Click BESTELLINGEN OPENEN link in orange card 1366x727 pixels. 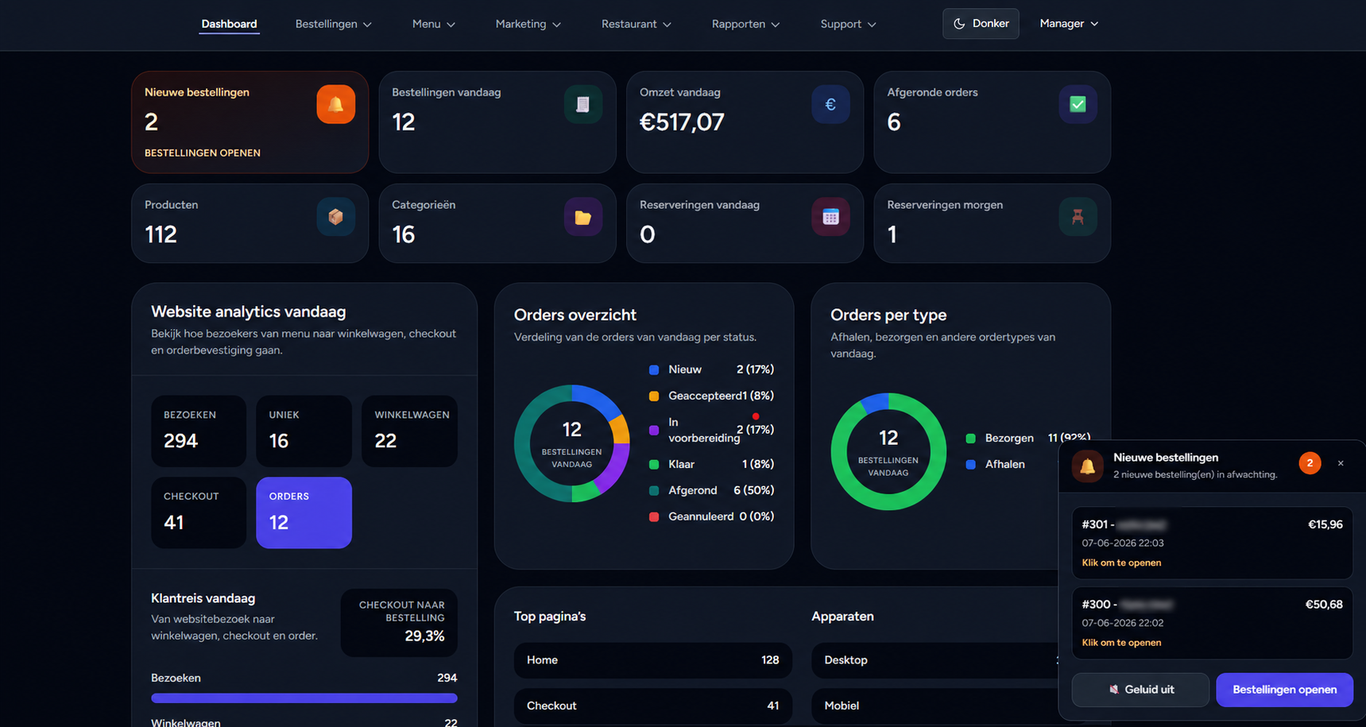(x=203, y=153)
